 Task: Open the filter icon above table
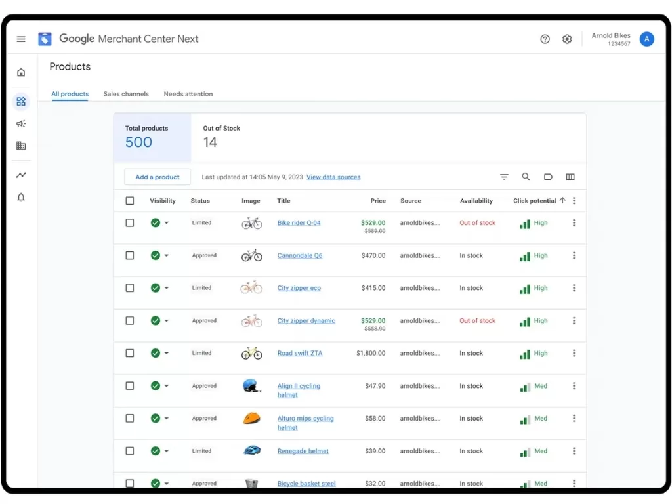(x=504, y=177)
